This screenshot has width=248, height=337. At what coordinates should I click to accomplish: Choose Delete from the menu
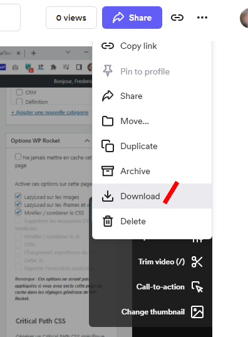[152, 221]
